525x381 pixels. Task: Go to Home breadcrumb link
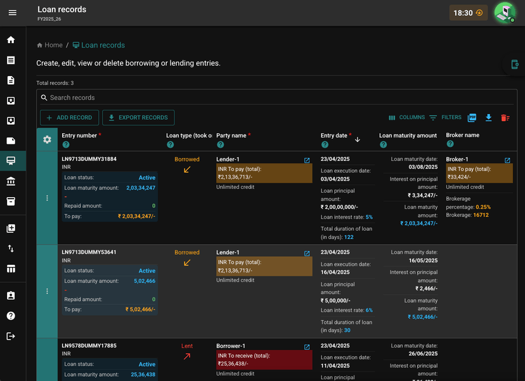[x=49, y=45]
